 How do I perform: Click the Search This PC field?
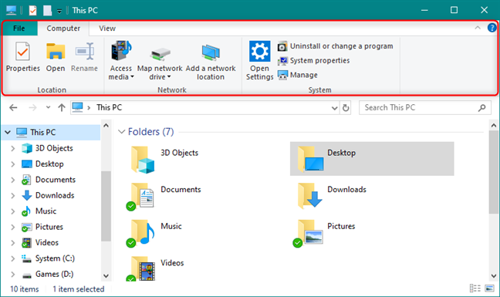coord(424,108)
